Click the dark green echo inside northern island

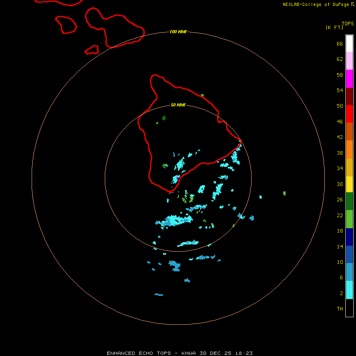click(x=164, y=117)
